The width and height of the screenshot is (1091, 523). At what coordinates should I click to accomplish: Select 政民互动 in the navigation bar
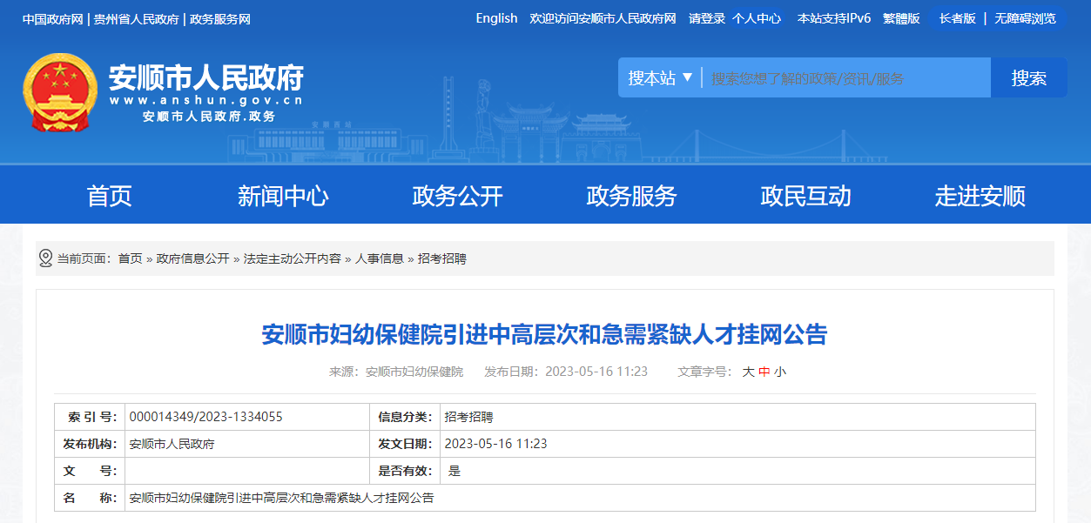point(805,196)
